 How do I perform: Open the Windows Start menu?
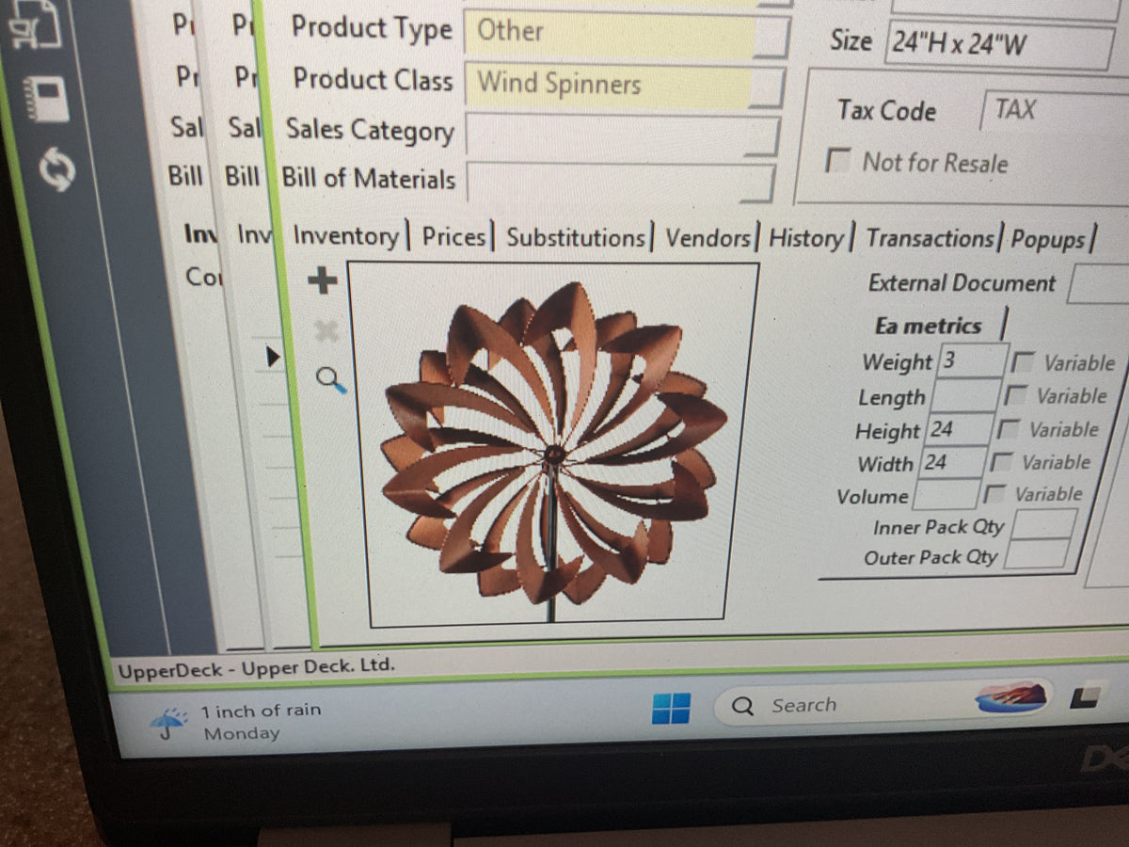pos(671,708)
